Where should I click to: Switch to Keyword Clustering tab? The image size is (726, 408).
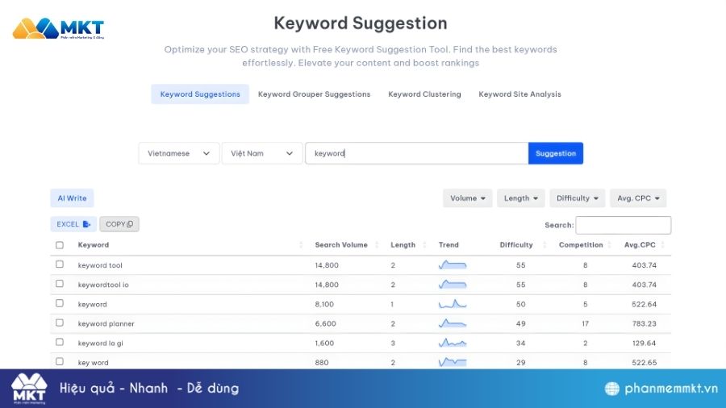tap(424, 94)
